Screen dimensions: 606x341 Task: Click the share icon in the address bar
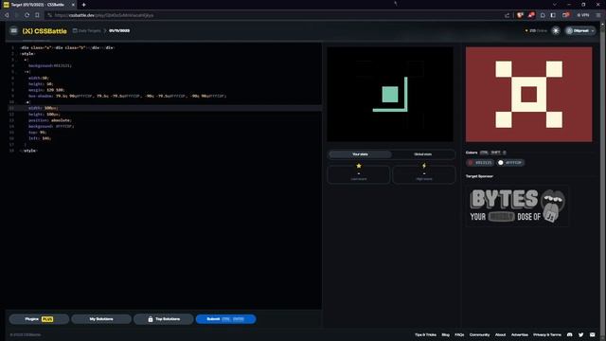[508, 15]
